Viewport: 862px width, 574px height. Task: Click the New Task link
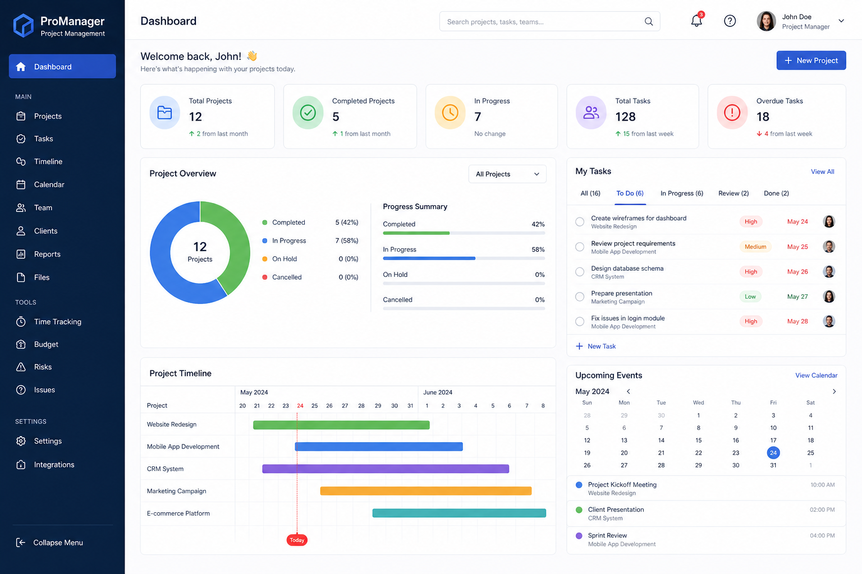[596, 346]
